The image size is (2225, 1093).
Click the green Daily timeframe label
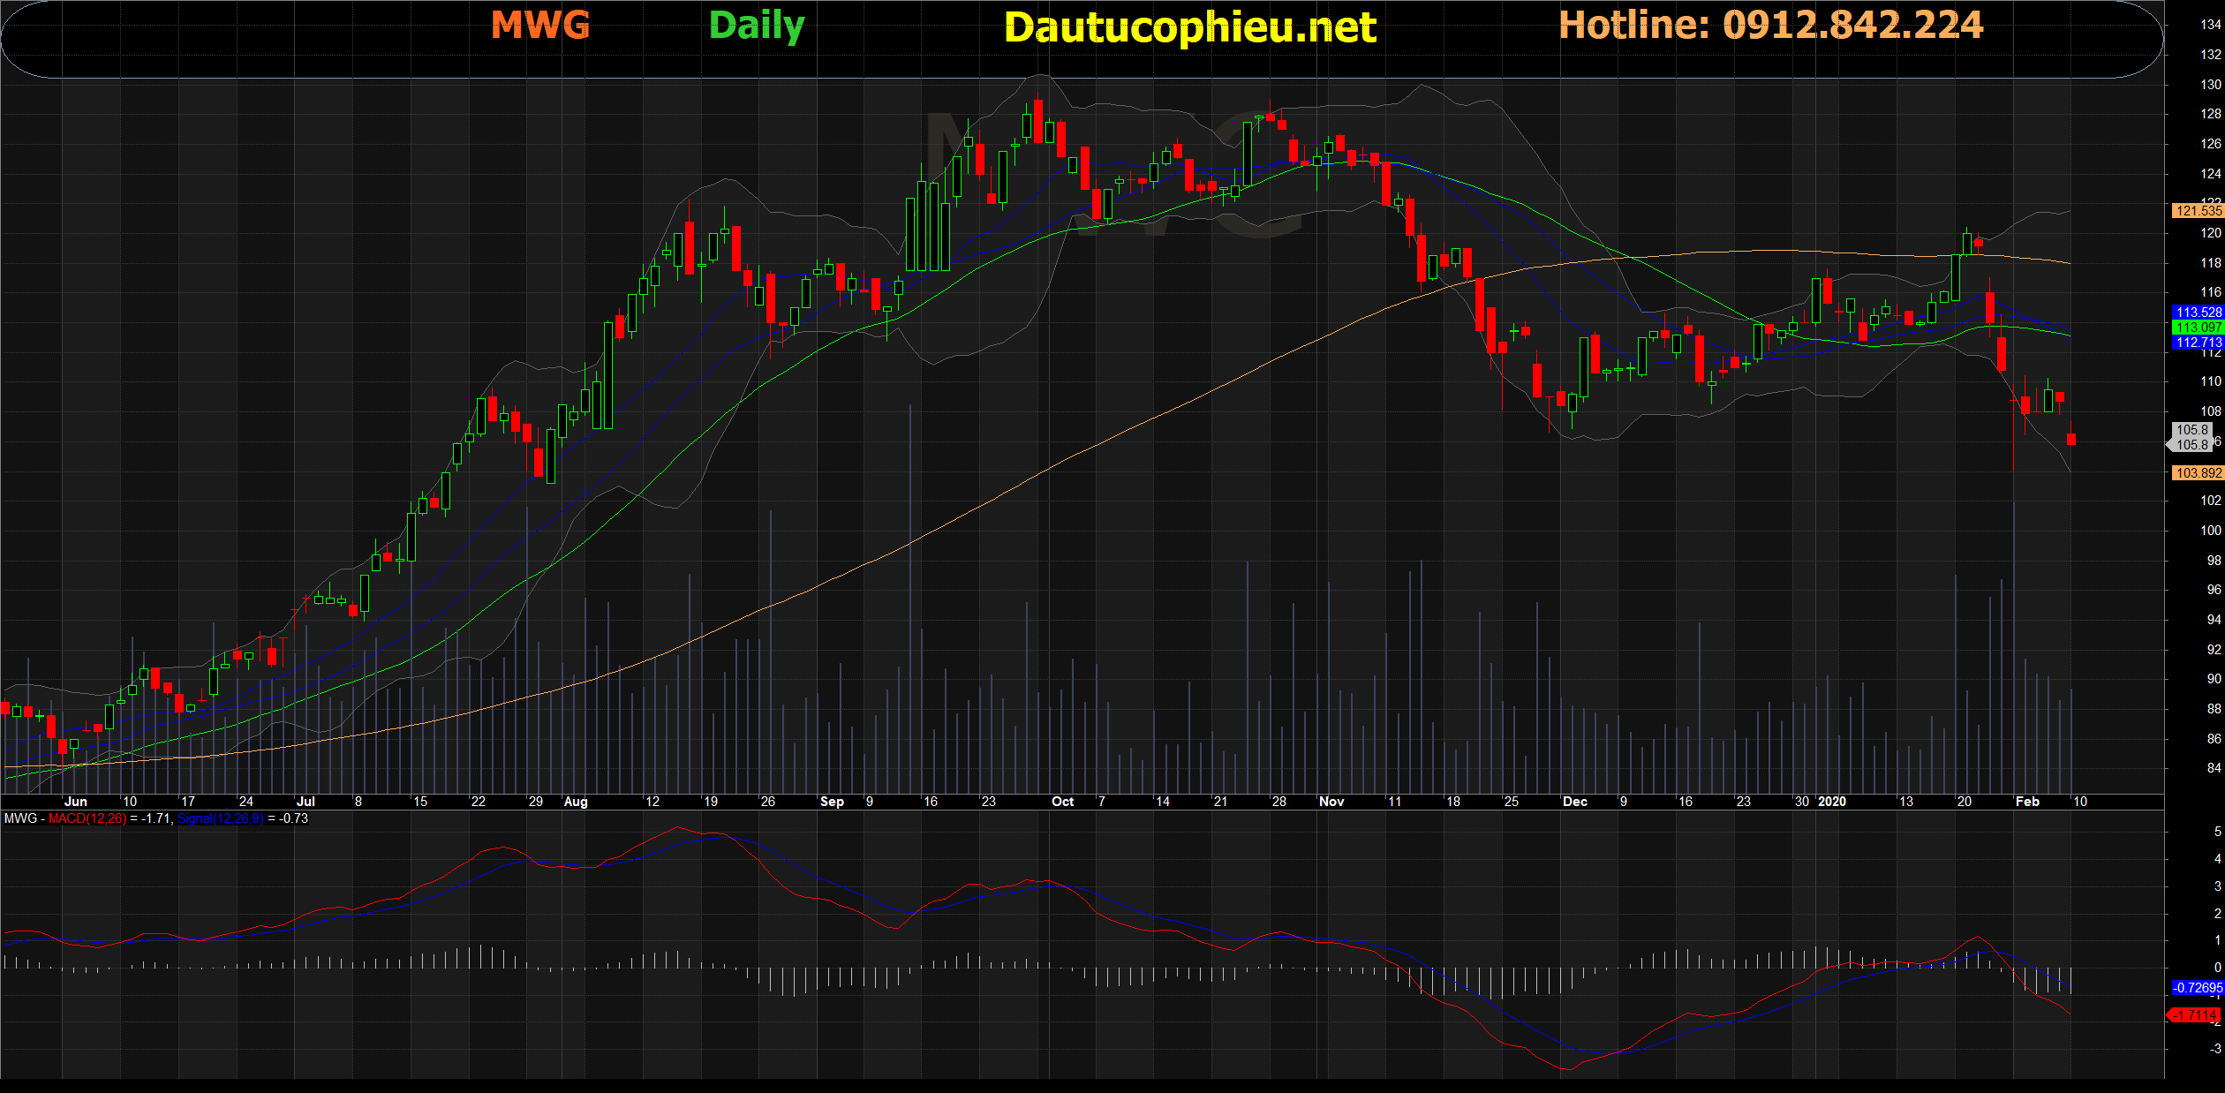click(x=757, y=26)
